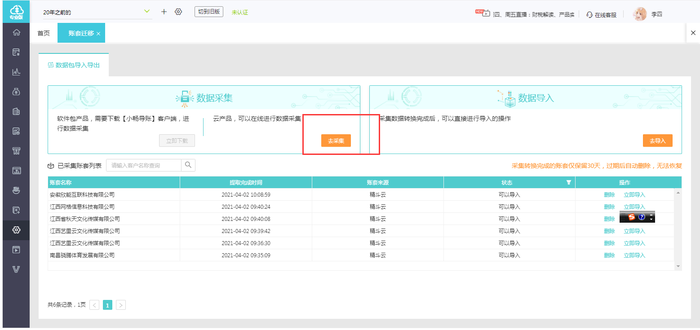Viewport: 700px width, 330px height.
Task: Click the search magnifier icon
Action: coord(188,165)
